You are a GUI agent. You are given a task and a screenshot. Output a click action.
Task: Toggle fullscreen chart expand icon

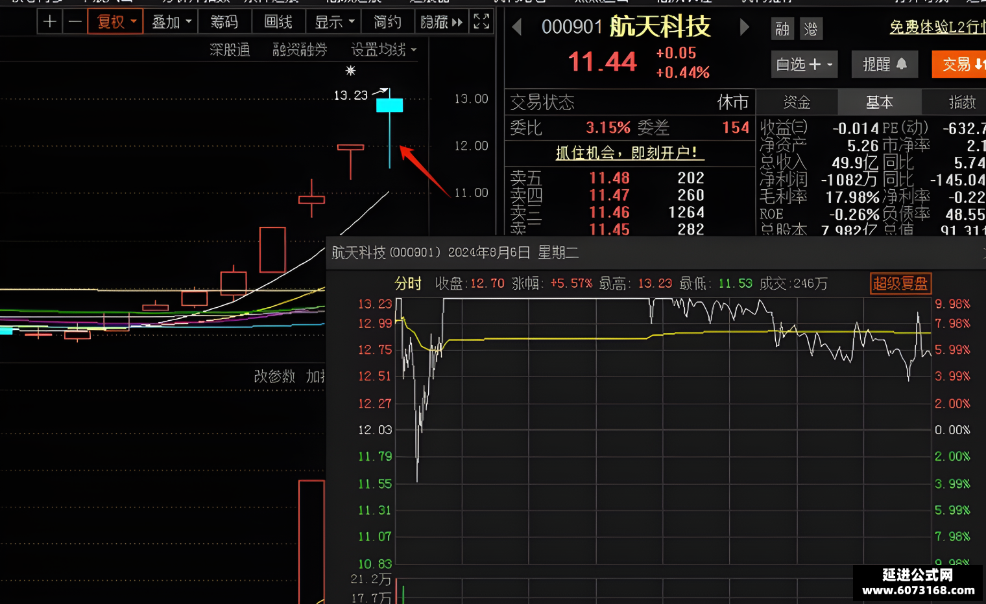pyautogui.click(x=481, y=21)
